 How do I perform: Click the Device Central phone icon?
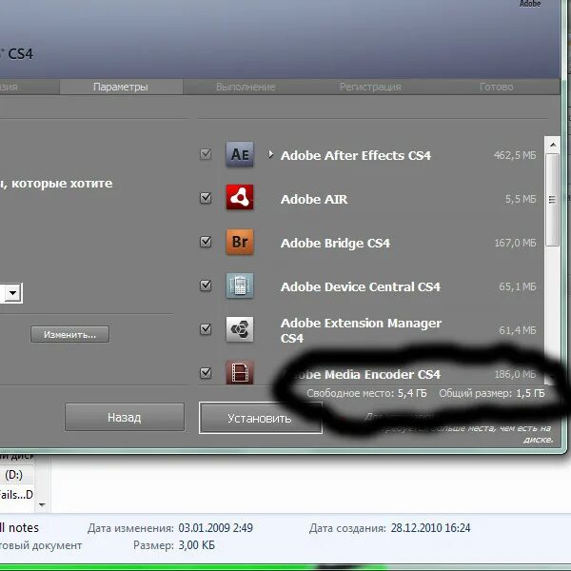[240, 285]
